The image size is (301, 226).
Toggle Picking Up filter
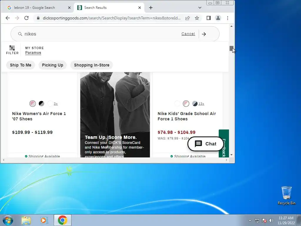tap(53, 65)
